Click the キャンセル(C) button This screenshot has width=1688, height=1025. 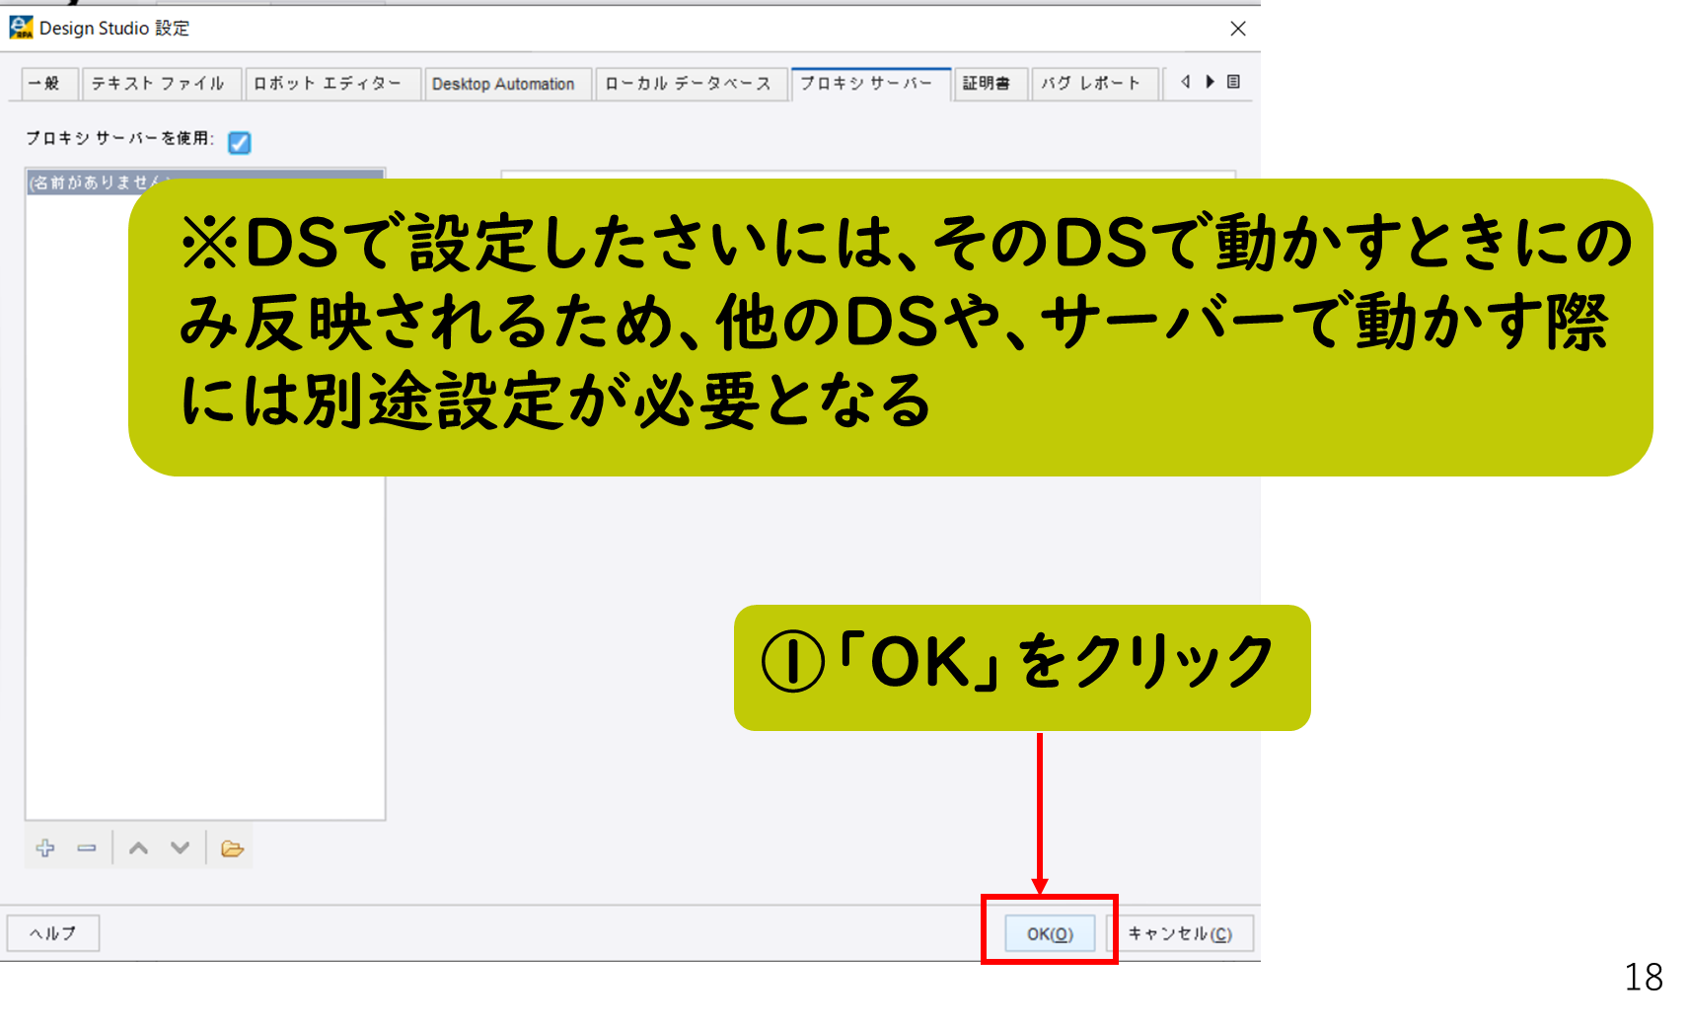(1180, 933)
